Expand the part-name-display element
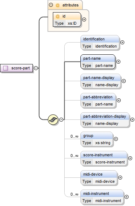The image size is (135, 206). 124,81
